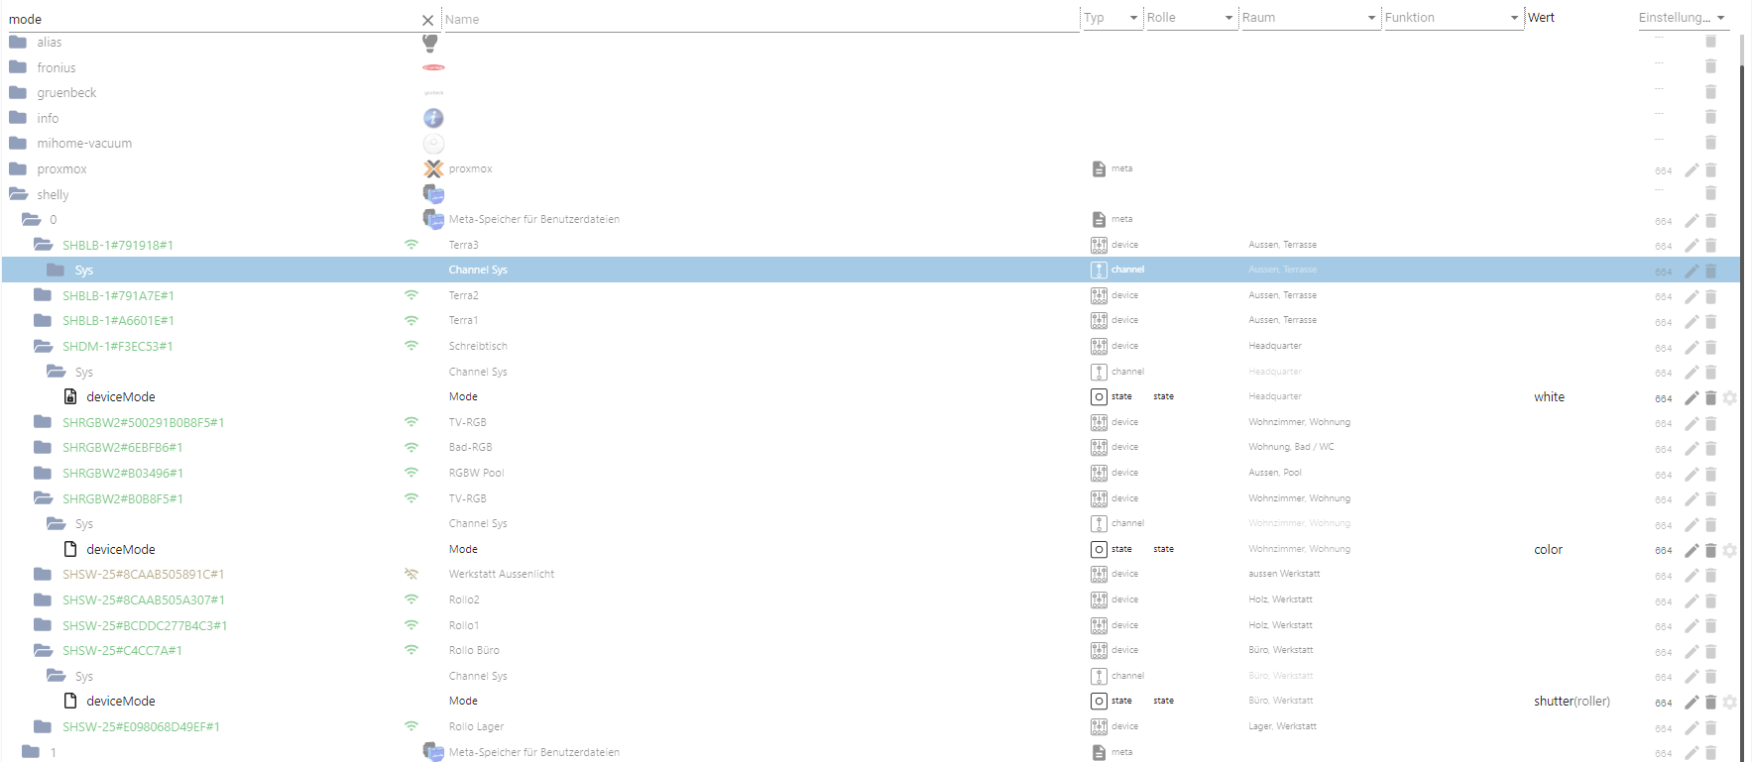Edit the proxmox object with pencil icon

click(x=1692, y=170)
